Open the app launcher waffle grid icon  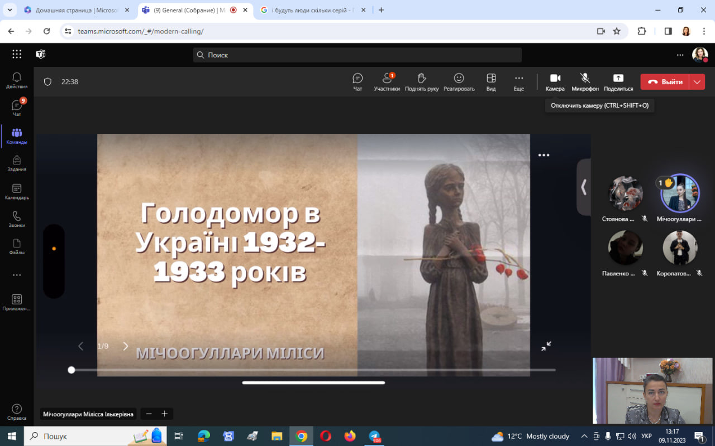(x=17, y=54)
